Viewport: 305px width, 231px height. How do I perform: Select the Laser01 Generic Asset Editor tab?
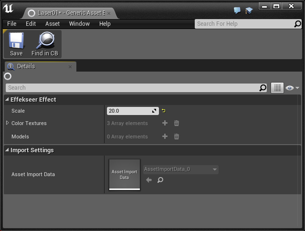tap(70, 13)
